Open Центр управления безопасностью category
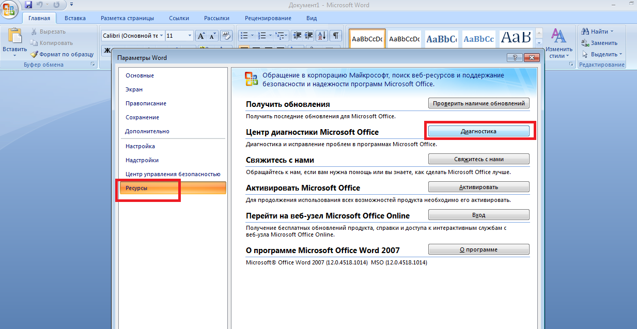This screenshot has height=329, width=637. [173, 174]
